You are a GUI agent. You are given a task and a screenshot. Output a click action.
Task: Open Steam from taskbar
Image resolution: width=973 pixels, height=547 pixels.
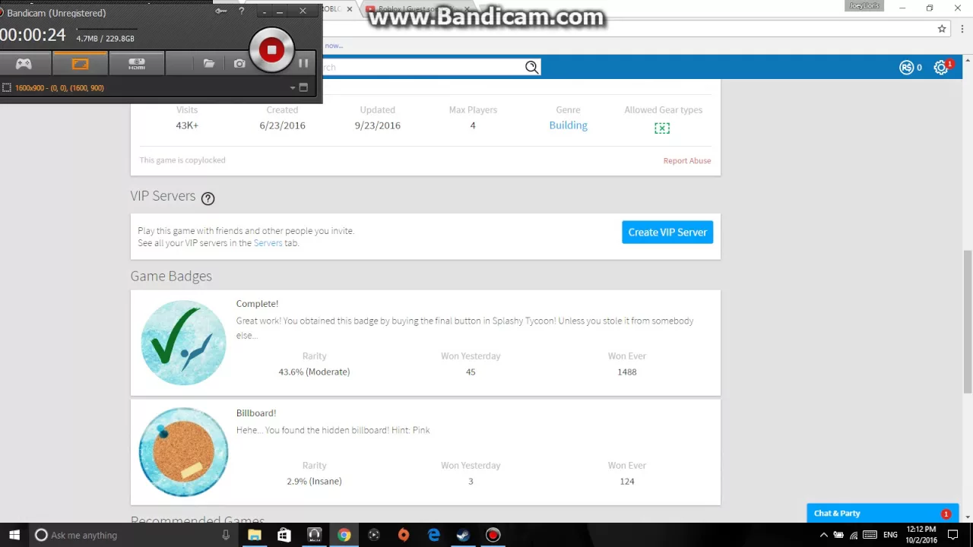tap(463, 535)
